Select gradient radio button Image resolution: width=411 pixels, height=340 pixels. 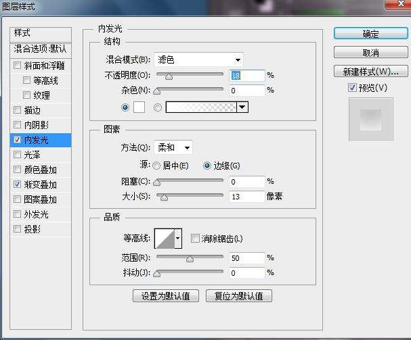click(158, 107)
